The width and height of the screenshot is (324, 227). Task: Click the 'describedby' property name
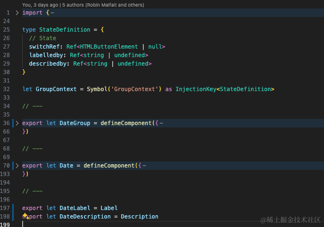pyautogui.click(x=48, y=64)
